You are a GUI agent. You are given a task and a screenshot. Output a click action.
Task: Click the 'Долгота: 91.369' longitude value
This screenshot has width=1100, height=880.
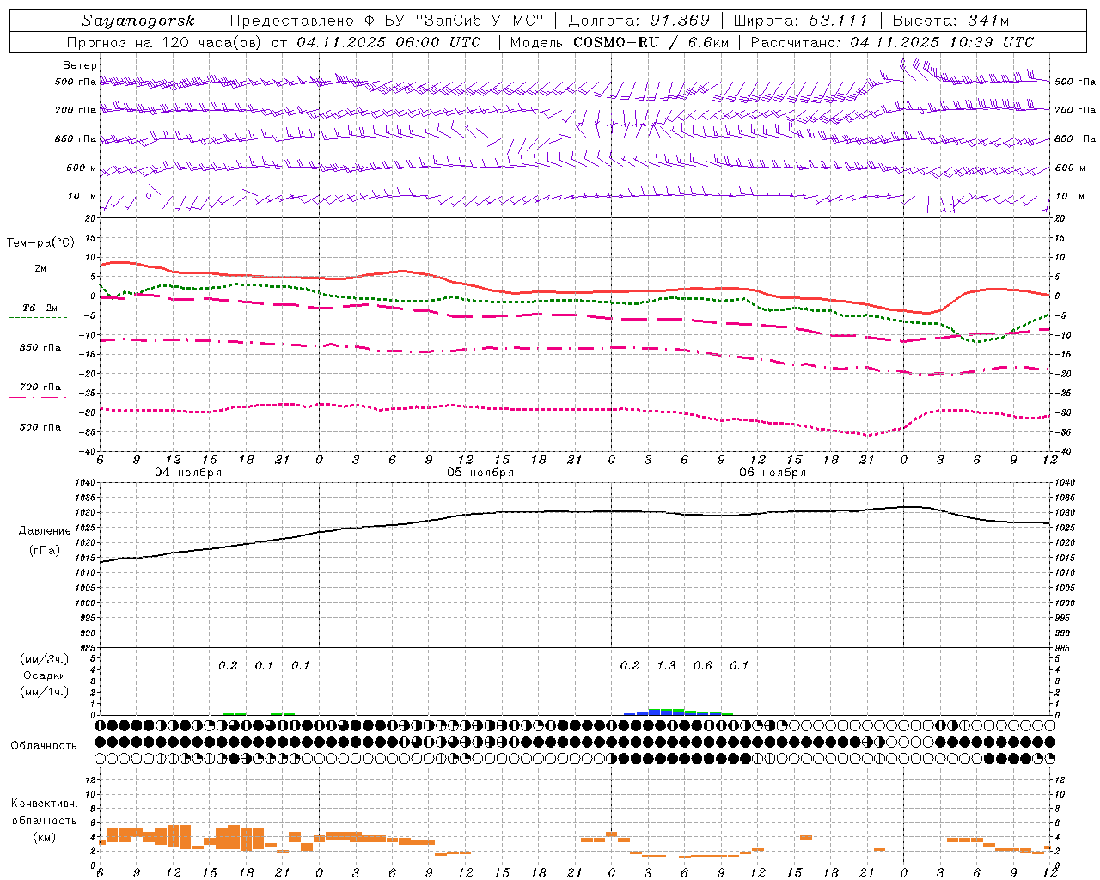tap(639, 21)
